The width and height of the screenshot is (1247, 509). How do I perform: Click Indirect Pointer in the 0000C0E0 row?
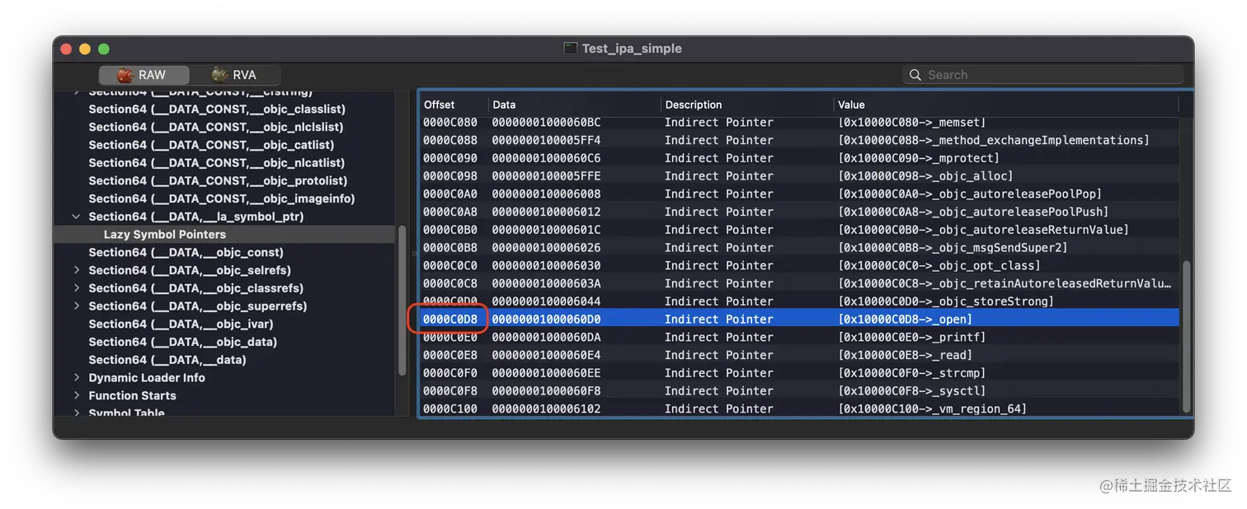click(719, 338)
